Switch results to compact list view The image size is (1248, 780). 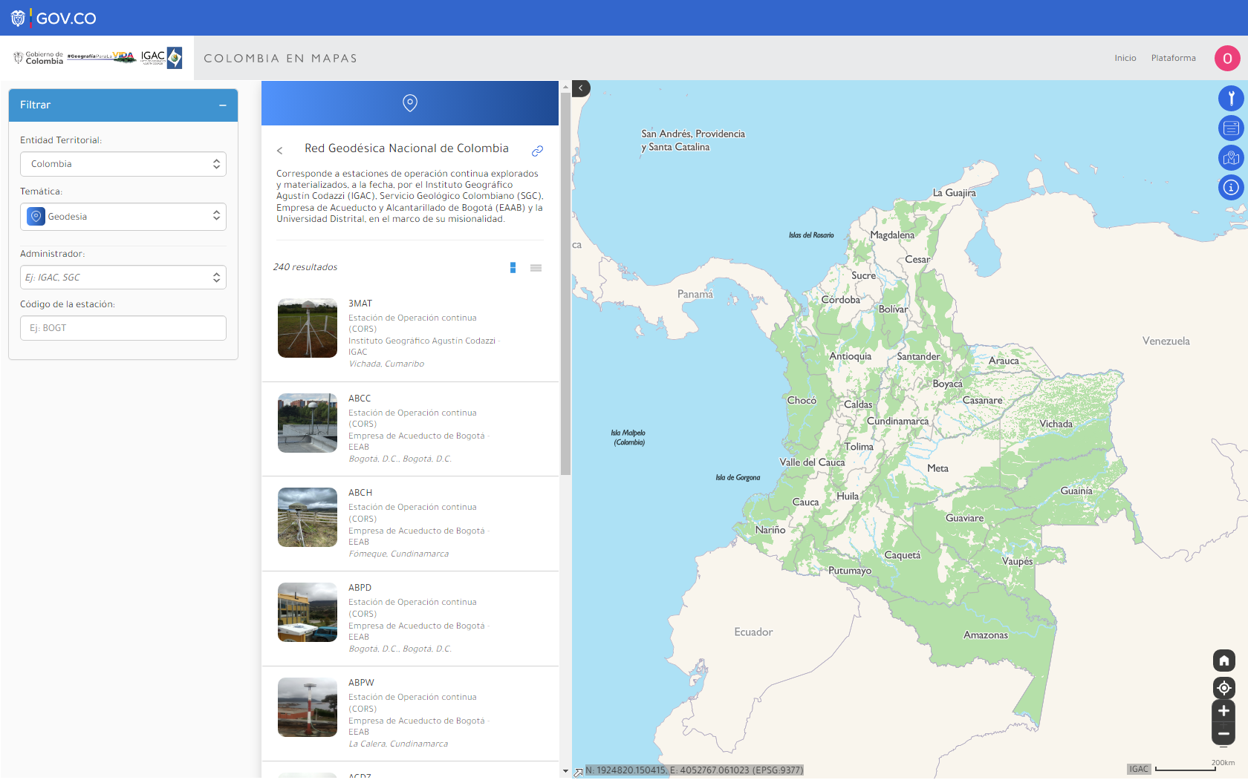point(536,267)
